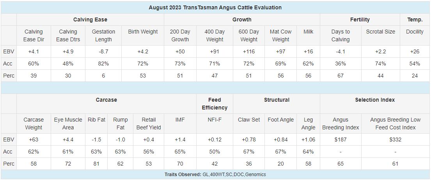431x180 pixels.
Task: Select the Docility trait header
Action: (x=415, y=32)
